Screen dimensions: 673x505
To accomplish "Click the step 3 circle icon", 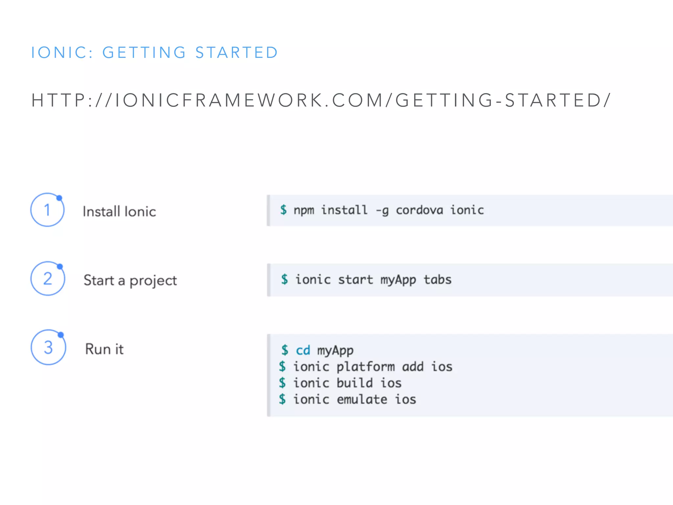I will (x=48, y=347).
